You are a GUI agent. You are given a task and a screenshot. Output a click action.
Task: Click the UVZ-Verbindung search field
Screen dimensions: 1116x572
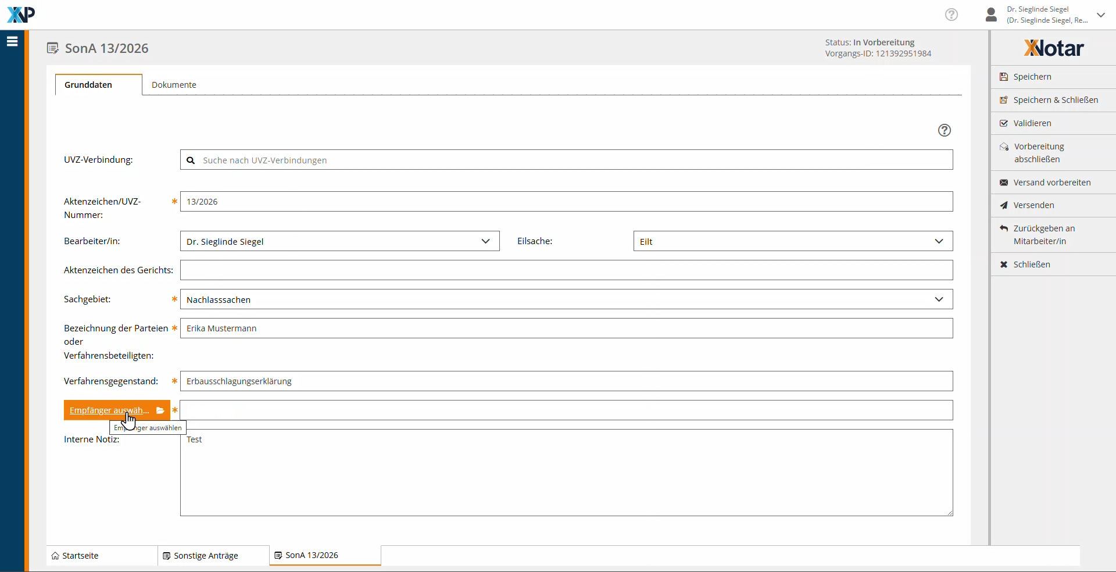(566, 160)
